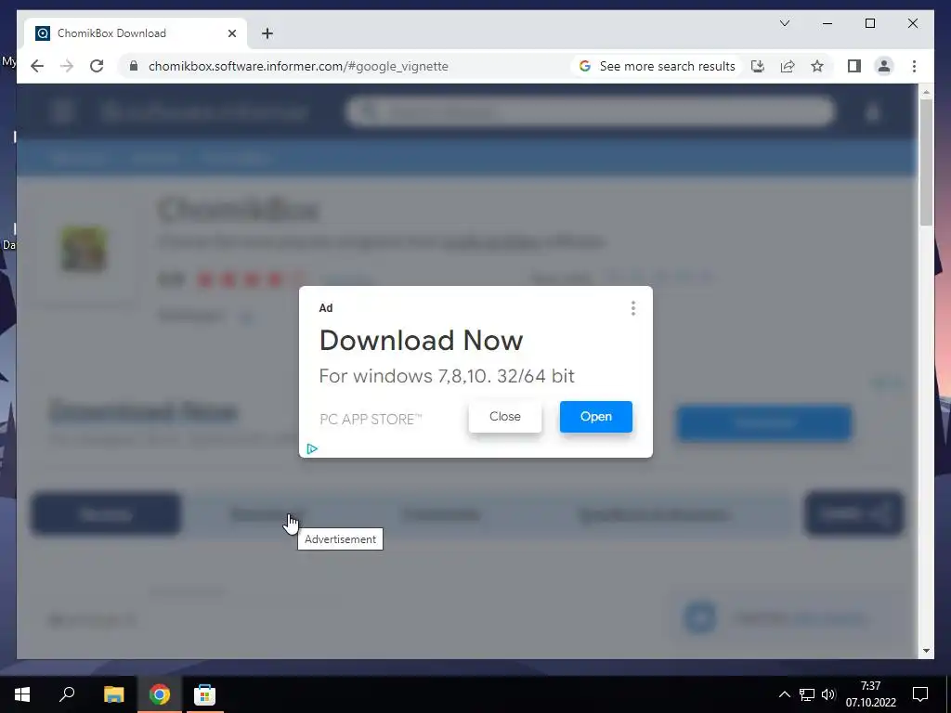
Task: Click the Download Now ad headline
Action: tap(421, 340)
